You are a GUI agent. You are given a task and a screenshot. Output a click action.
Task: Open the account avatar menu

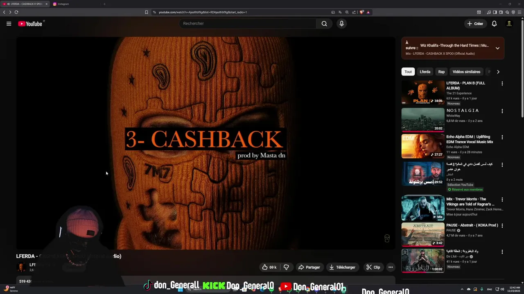(509, 24)
